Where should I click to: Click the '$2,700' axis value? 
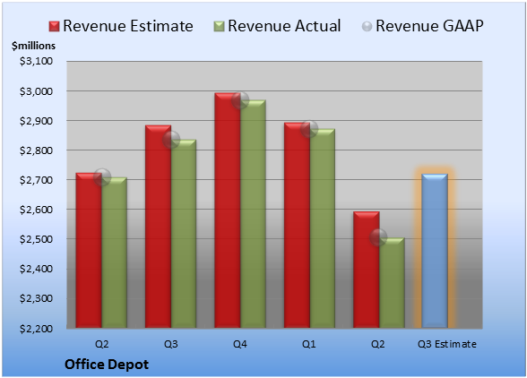tap(36, 180)
